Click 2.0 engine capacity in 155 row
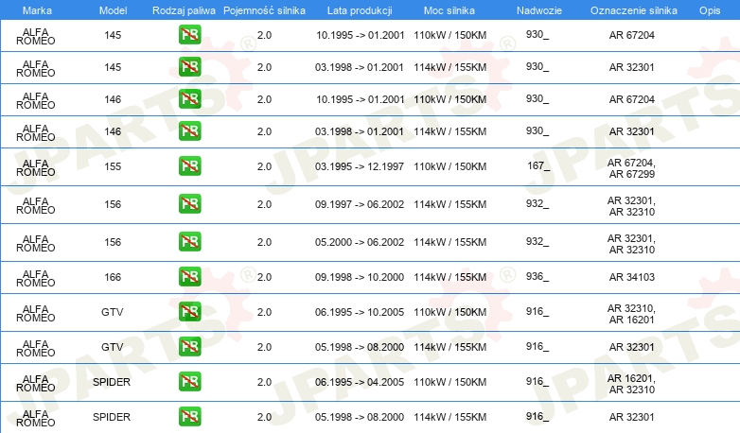The height and width of the screenshot is (433, 740). (x=264, y=166)
